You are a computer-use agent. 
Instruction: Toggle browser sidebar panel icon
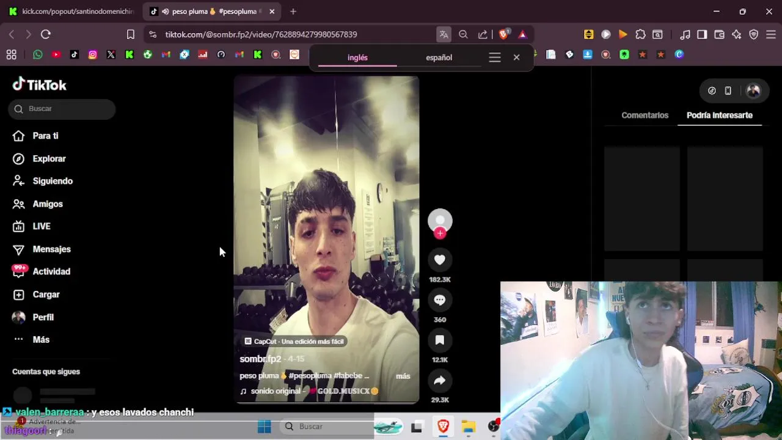tap(702, 34)
